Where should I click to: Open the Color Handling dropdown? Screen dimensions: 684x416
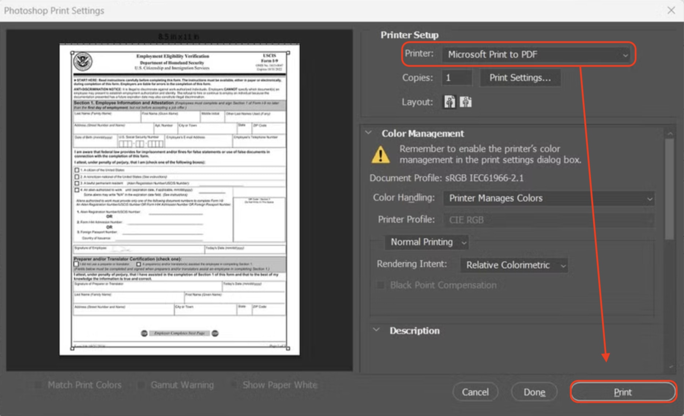[548, 198]
